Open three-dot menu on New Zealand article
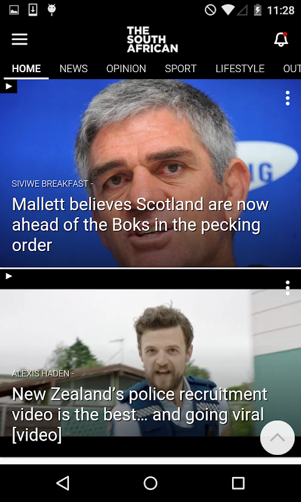 pyautogui.click(x=288, y=288)
